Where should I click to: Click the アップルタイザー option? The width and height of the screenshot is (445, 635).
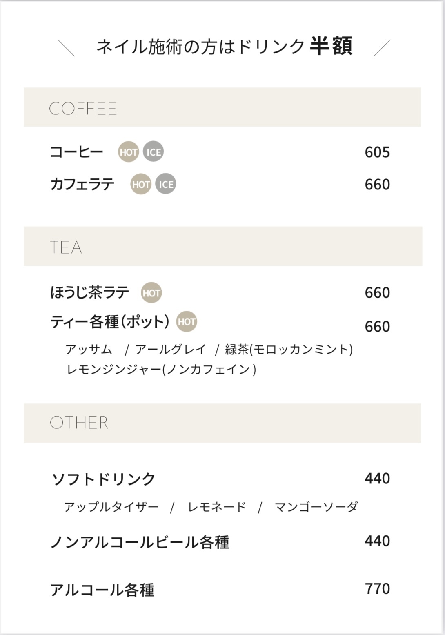click(x=111, y=507)
